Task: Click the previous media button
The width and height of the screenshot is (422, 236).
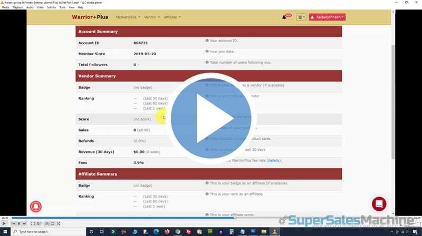Action: 13,224
